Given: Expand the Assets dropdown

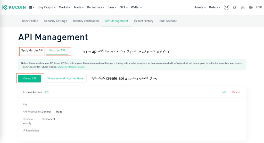Looking at the screenshot, I should coord(200,7).
